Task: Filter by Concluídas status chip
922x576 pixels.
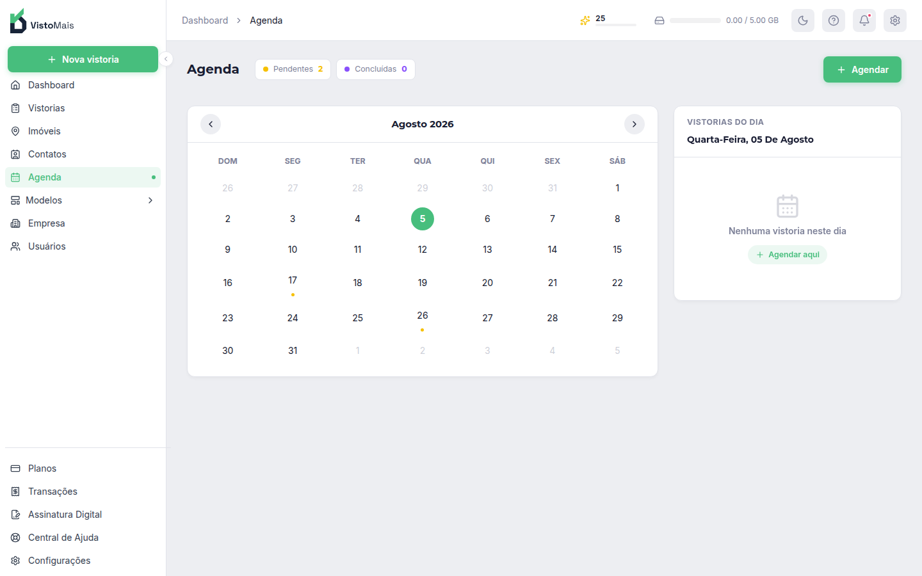Action: pyautogui.click(x=376, y=69)
